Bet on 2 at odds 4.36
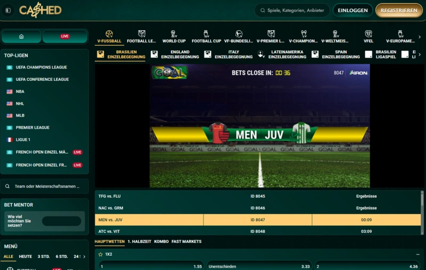 point(367,266)
